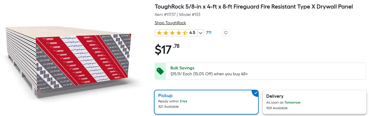Select the Delivery fulfillment option

coord(314,102)
